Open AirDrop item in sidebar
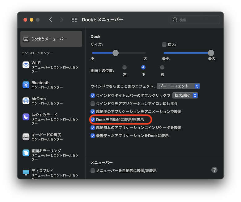This screenshot has height=202, width=241. [51, 101]
